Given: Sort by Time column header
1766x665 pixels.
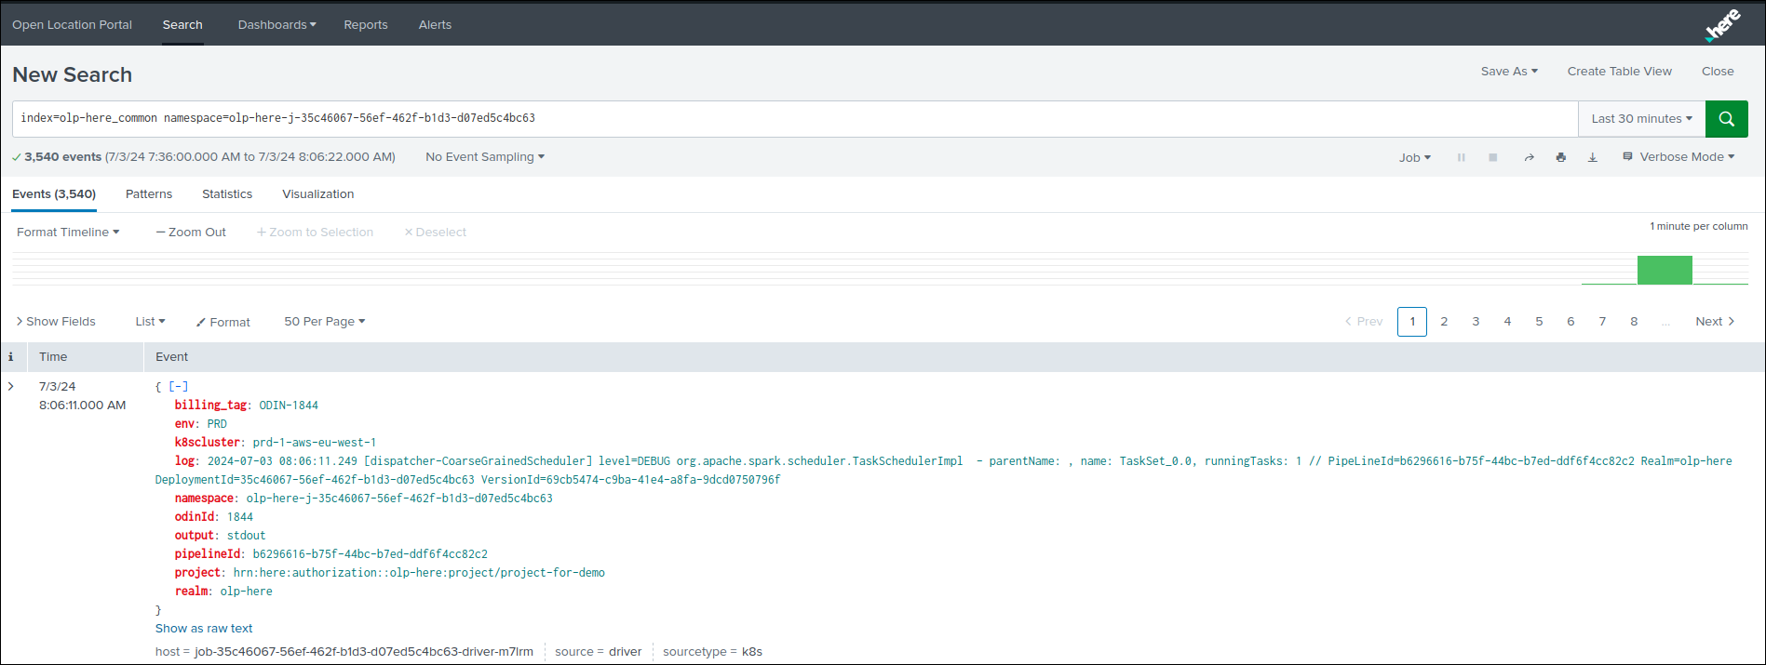Looking at the screenshot, I should pyautogui.click(x=53, y=357).
